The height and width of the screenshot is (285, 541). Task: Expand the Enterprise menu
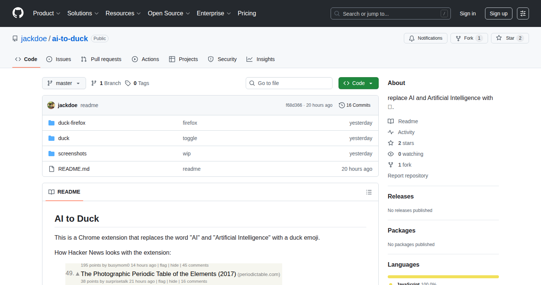pos(214,13)
